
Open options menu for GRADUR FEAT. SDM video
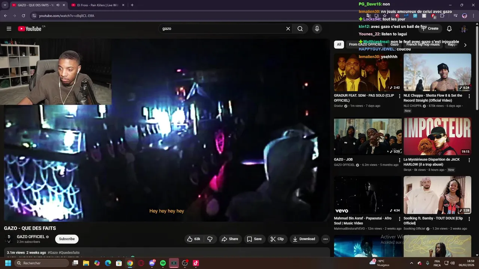point(399,96)
